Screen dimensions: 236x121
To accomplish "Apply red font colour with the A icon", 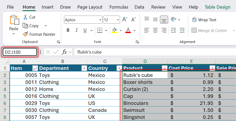I will click(128, 30).
